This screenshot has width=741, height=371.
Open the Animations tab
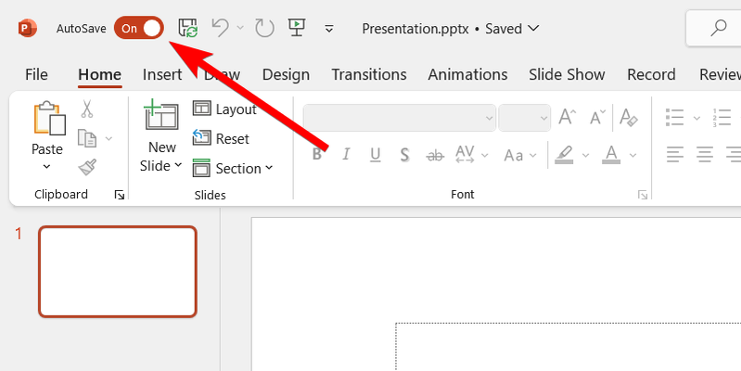[x=467, y=74]
